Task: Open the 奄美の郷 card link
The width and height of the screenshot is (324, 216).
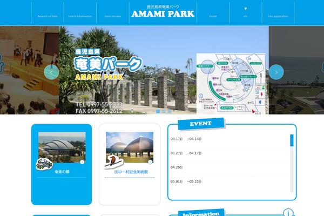Action: (62, 172)
